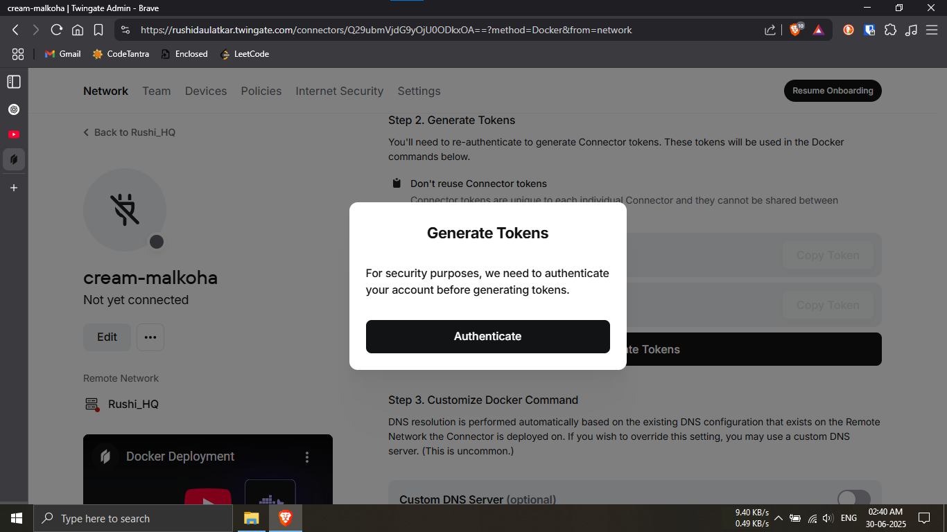Click the home icon in toolbar
This screenshot has width=947, height=532.
coord(78,30)
